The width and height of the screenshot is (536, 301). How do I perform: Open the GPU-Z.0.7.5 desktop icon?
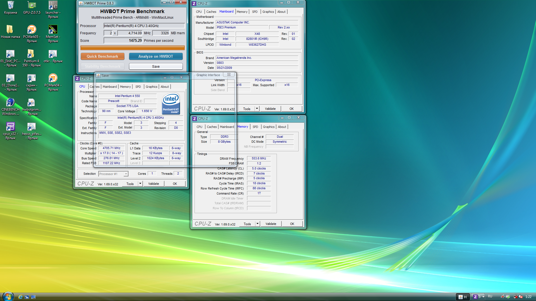(x=32, y=8)
